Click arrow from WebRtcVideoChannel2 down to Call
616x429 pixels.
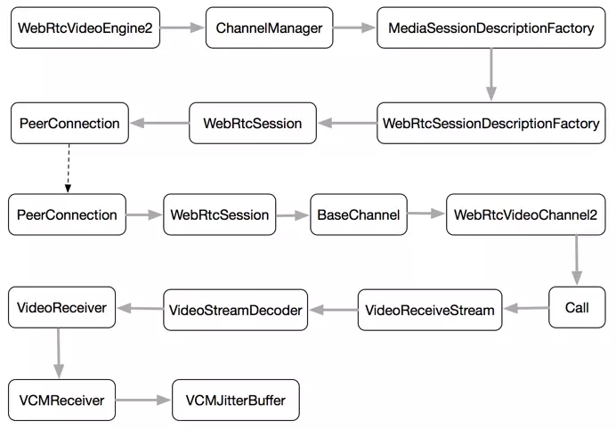tap(577, 260)
